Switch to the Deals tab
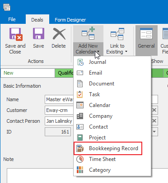Viewport: 168px width, 183px height. 37,19
